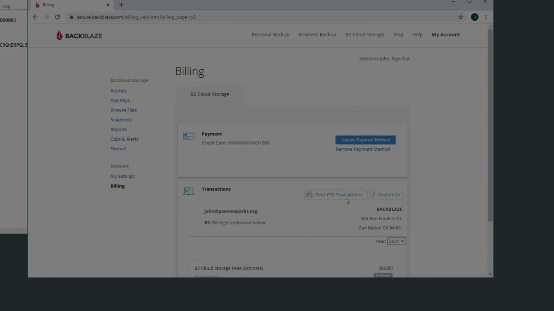Open the Business Backup menu item

[317, 35]
